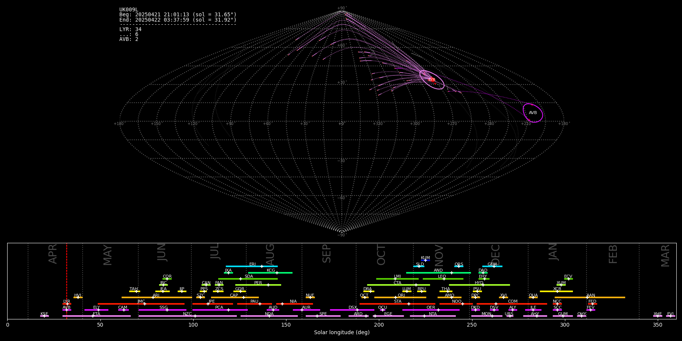The height and width of the screenshot is (341, 682).
Task: Click the HVI shower label in the timeline
Action: pos(78,296)
